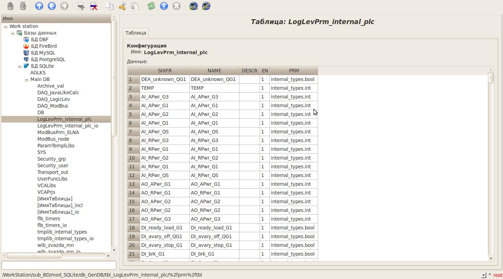Collapse the БД SQLite tree branch

coord(20,66)
